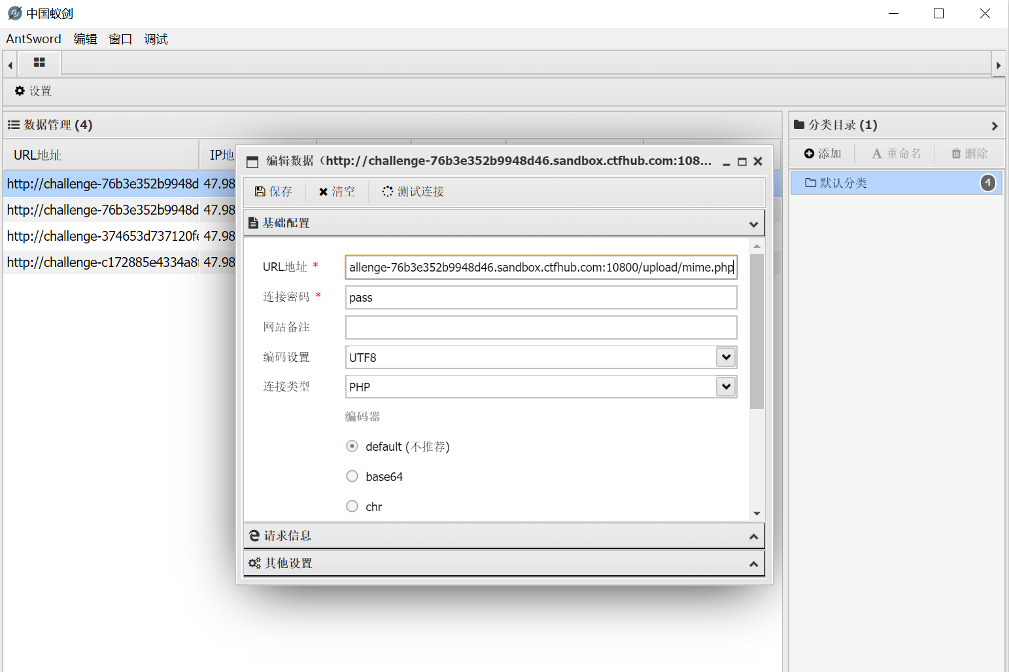Open the 调试 menu

tap(156, 39)
